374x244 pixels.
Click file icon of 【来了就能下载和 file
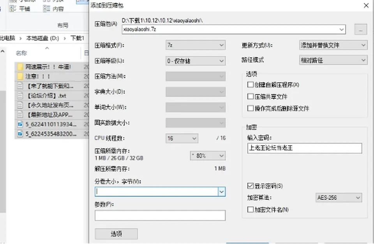click(x=20, y=86)
